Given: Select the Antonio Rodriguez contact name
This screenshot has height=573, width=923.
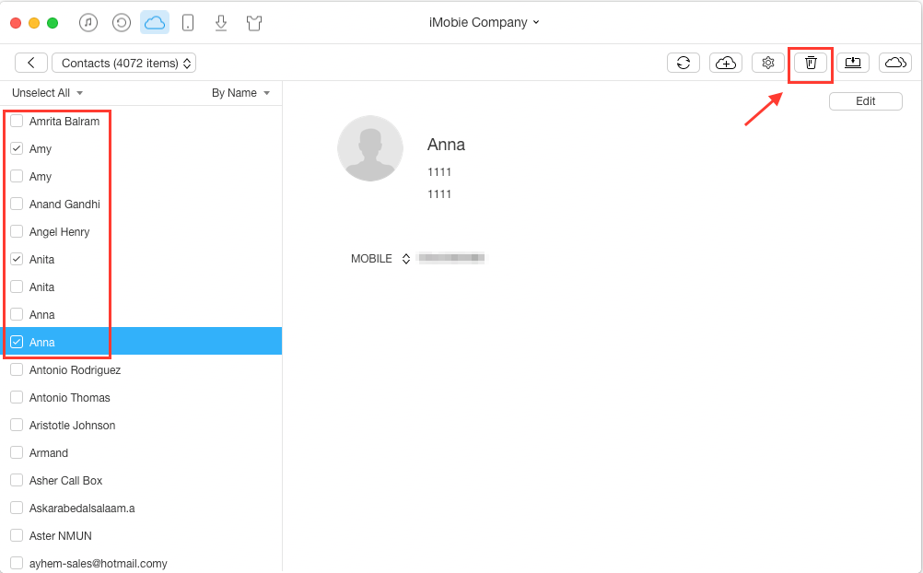Looking at the screenshot, I should pos(75,369).
